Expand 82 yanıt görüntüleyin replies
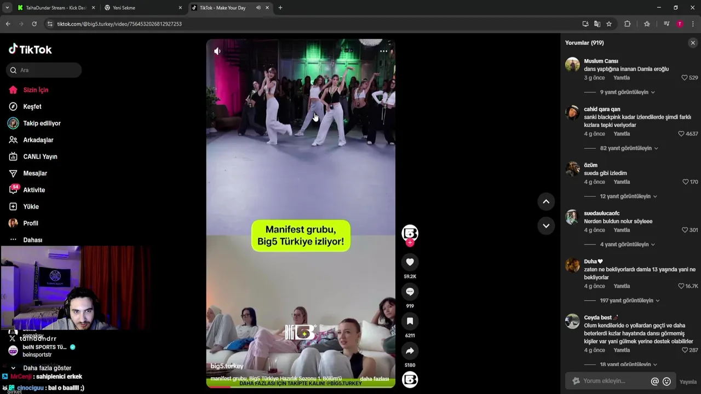This screenshot has width=701, height=394. pyautogui.click(x=629, y=148)
